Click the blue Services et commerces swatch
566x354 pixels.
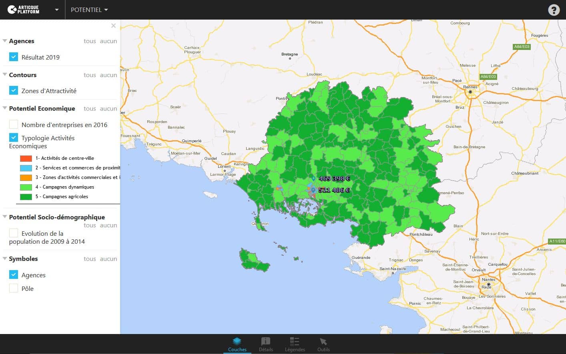point(26,168)
